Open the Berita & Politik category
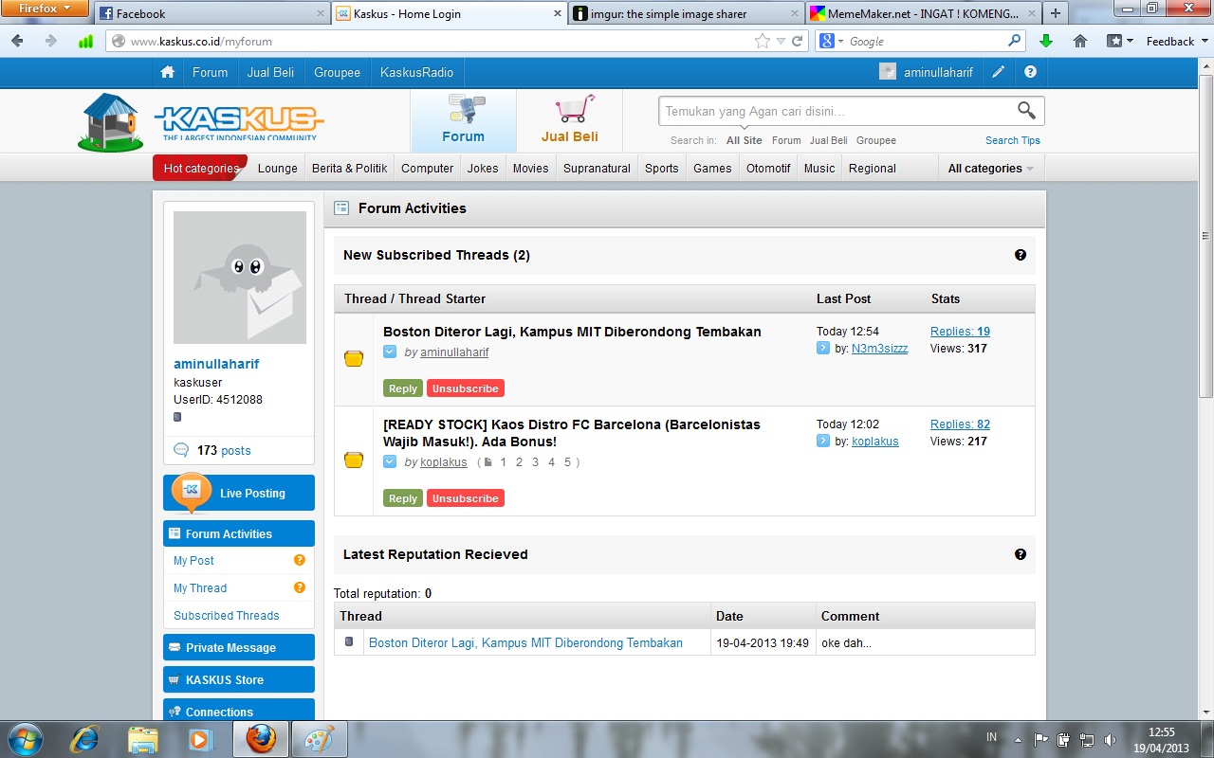 (350, 169)
